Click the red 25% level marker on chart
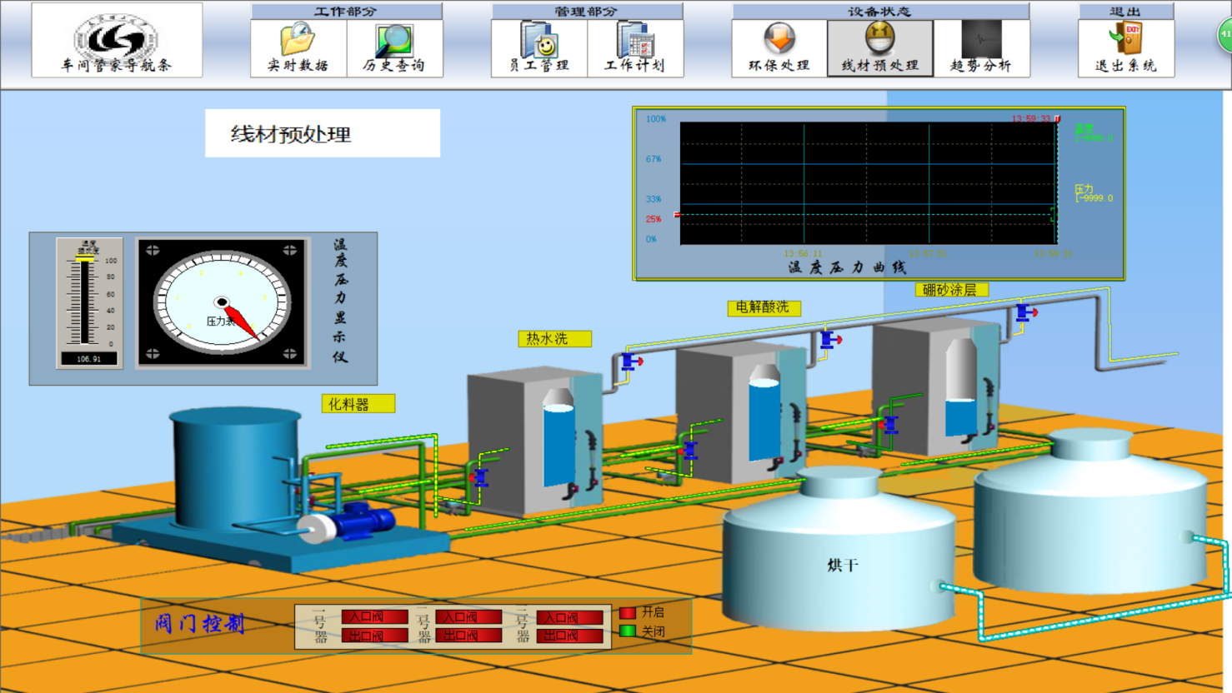The height and width of the screenshot is (693, 1232). pos(678,215)
